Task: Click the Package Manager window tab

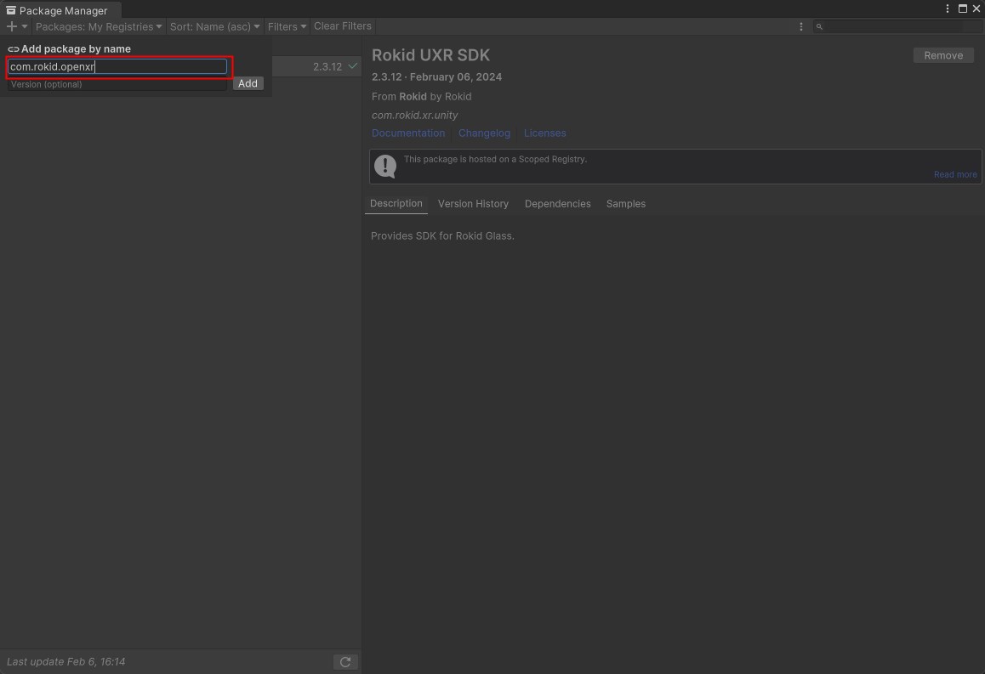Action: click(61, 10)
